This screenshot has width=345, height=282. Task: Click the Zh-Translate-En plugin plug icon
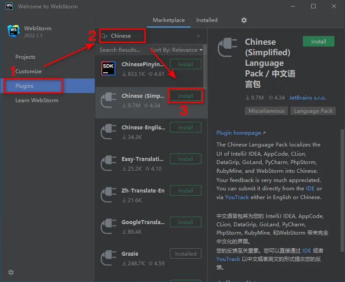pos(108,195)
